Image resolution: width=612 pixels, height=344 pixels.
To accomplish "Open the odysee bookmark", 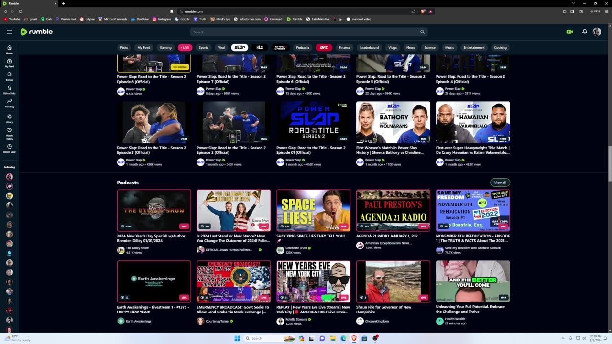I will click(87, 19).
